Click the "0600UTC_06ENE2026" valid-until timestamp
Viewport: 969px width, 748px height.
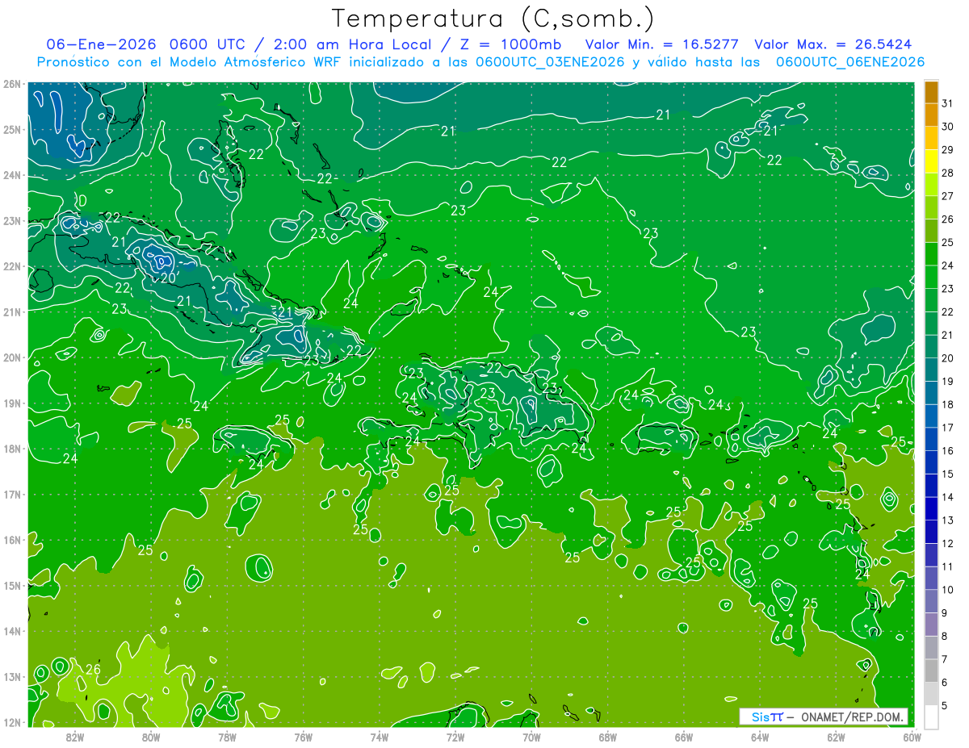(849, 62)
